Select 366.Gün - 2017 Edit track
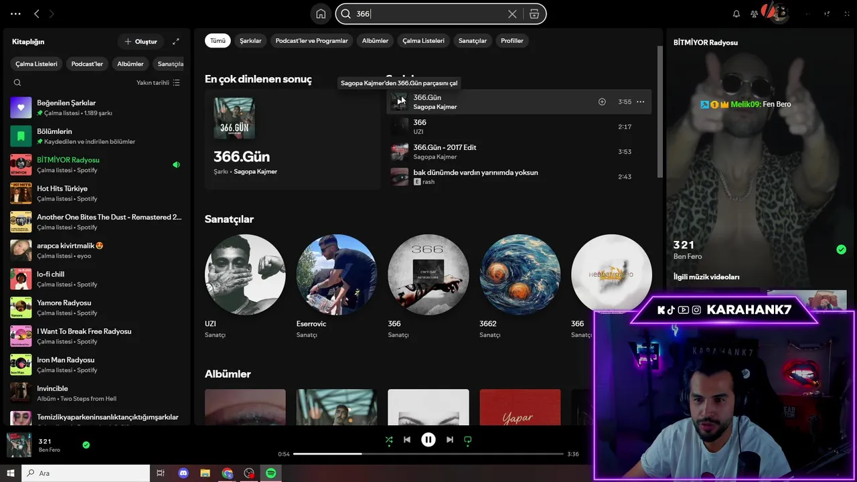Image resolution: width=857 pixels, height=482 pixels. [x=519, y=152]
